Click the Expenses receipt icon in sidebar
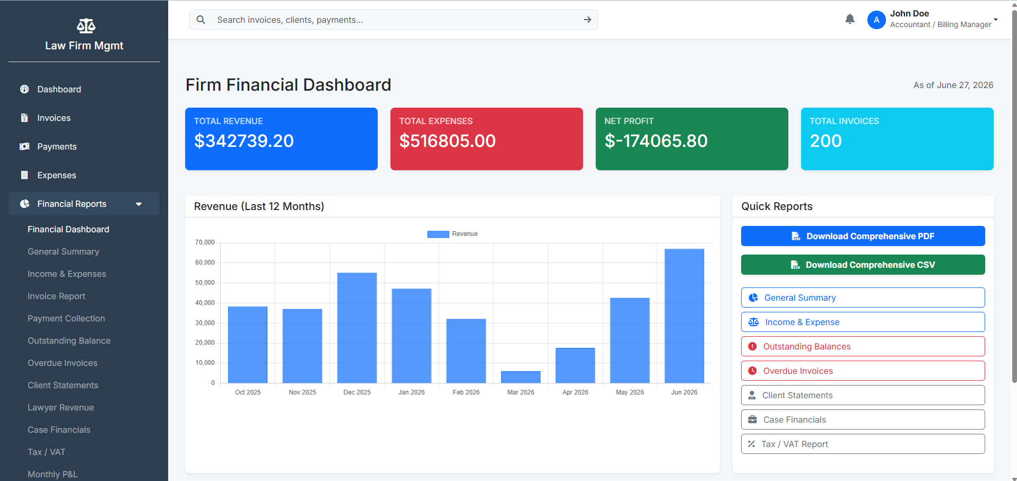Screen dimensions: 1017x481 pos(24,175)
